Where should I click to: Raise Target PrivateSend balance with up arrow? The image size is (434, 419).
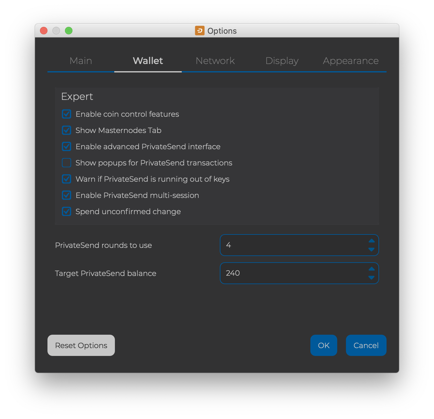tap(372, 269)
